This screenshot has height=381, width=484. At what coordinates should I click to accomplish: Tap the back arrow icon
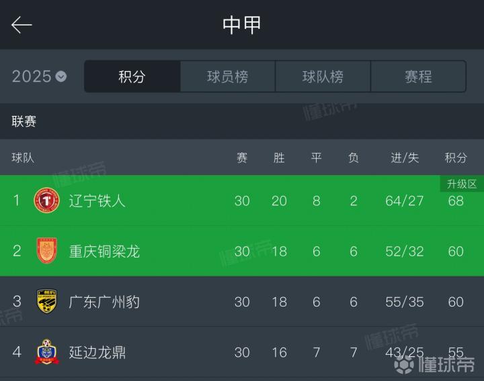(x=22, y=25)
